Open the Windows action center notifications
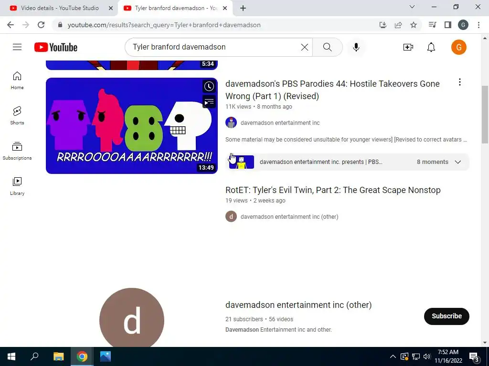The width and height of the screenshot is (489, 366). pos(474,357)
